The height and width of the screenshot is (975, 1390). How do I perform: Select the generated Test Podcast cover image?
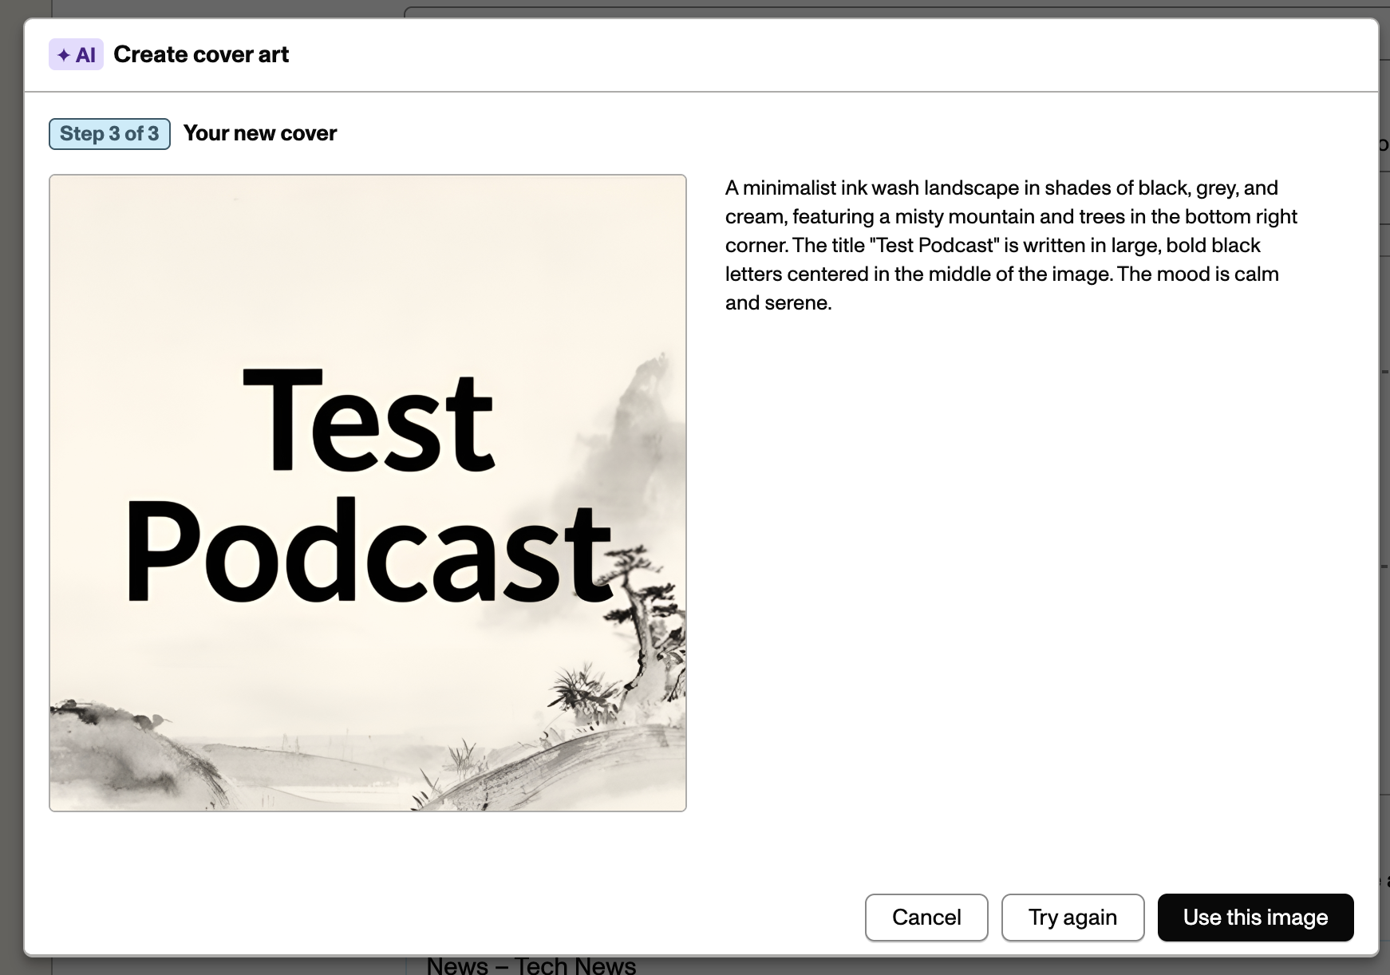point(368,493)
